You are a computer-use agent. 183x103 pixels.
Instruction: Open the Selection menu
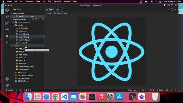pos(29,1)
